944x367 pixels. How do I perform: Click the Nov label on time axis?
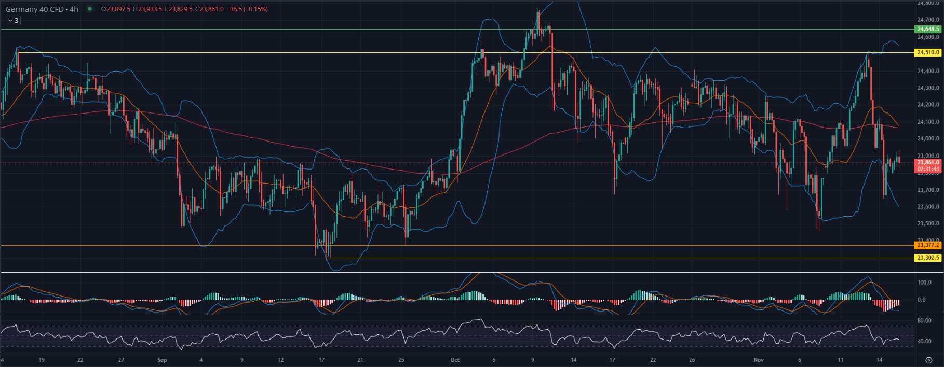click(759, 360)
